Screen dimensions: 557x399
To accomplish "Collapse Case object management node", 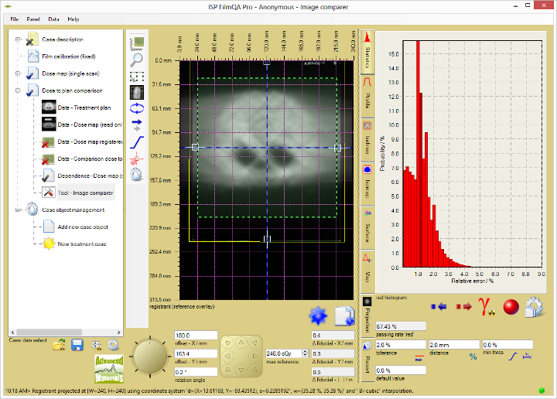I will (17, 210).
